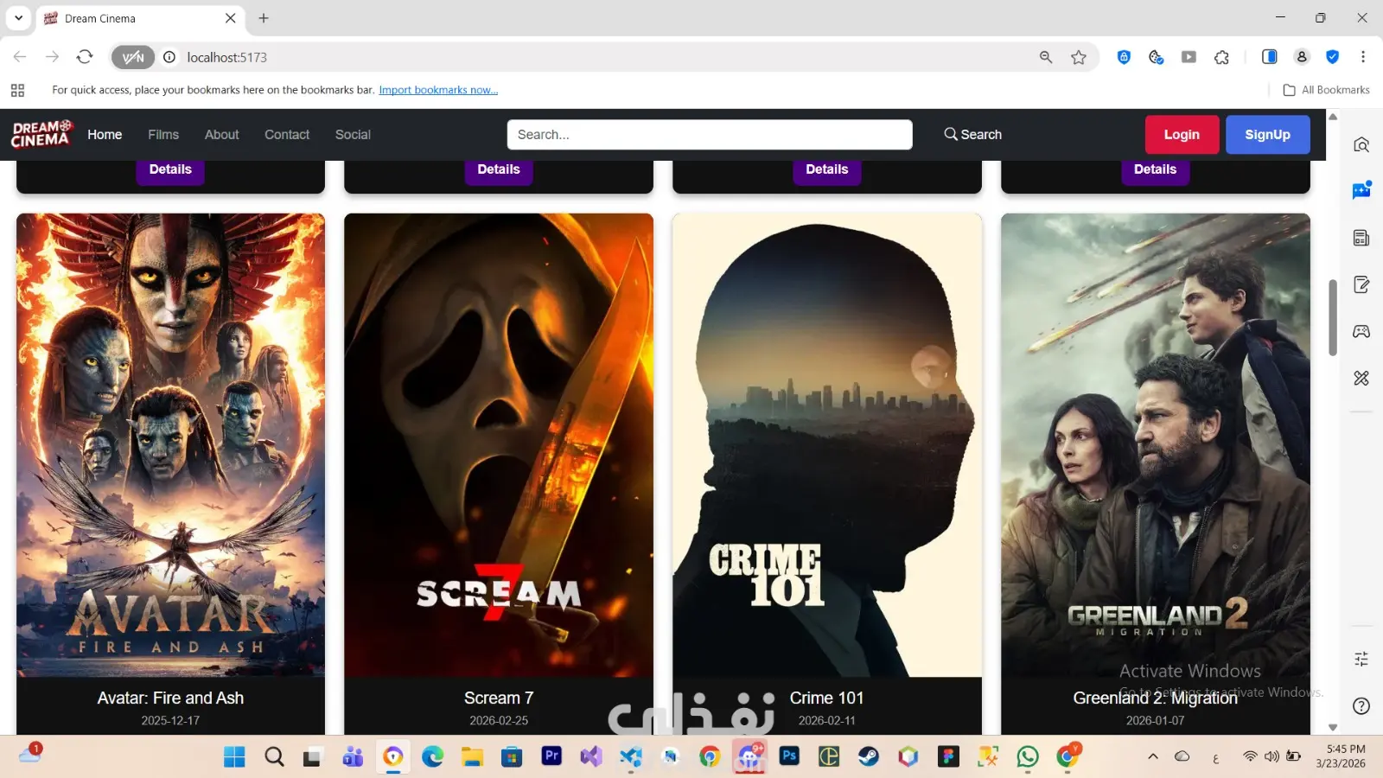1383x778 pixels.
Task: Open WhatsApp from the taskbar
Action: [x=1028, y=757]
